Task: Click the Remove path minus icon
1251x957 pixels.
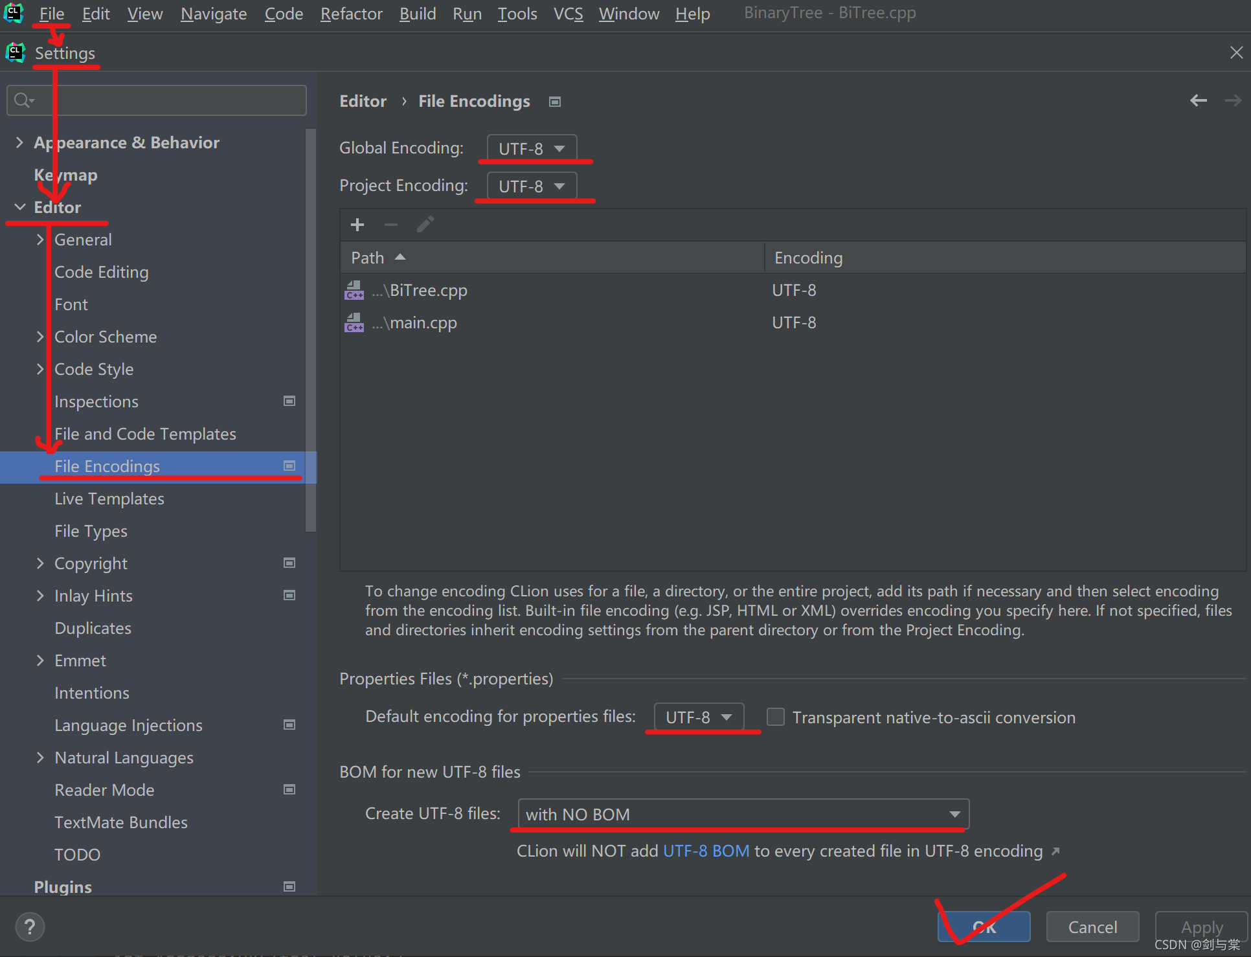Action: (391, 225)
